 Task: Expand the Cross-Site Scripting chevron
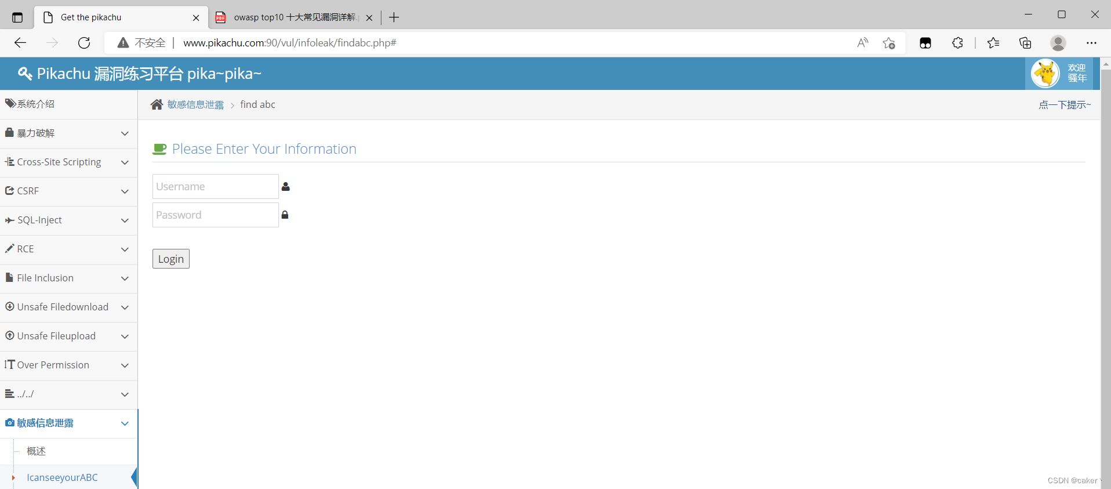pyautogui.click(x=125, y=162)
